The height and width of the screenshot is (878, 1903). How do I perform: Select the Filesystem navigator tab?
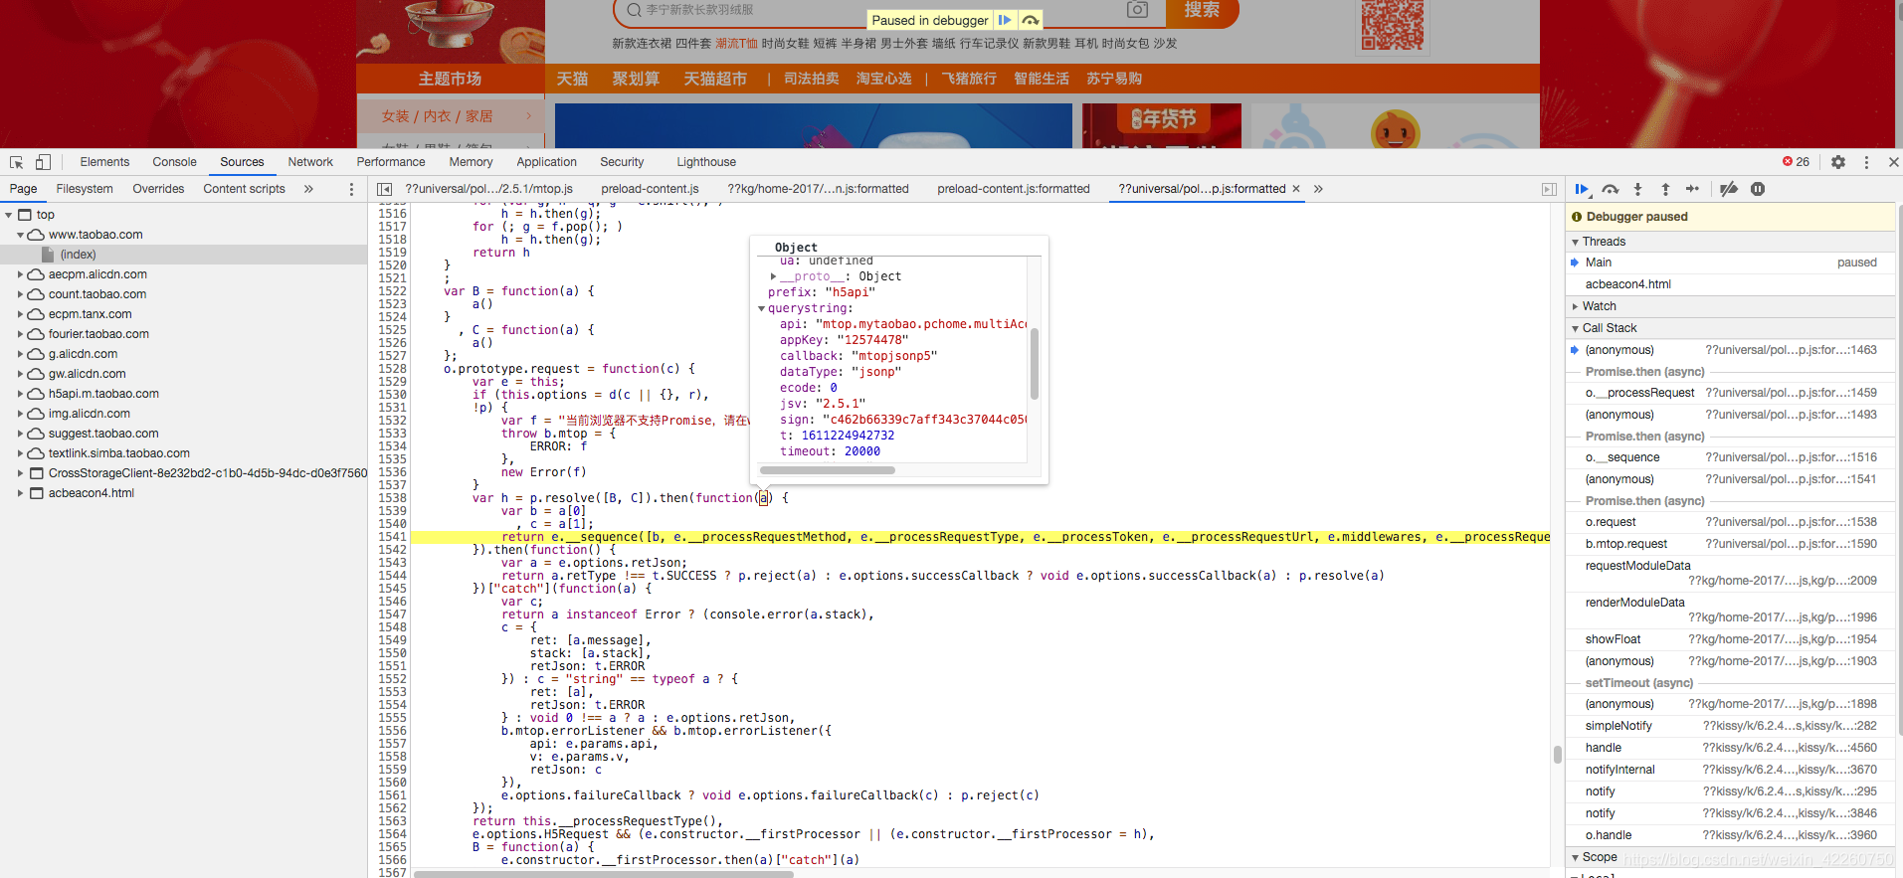tap(85, 189)
